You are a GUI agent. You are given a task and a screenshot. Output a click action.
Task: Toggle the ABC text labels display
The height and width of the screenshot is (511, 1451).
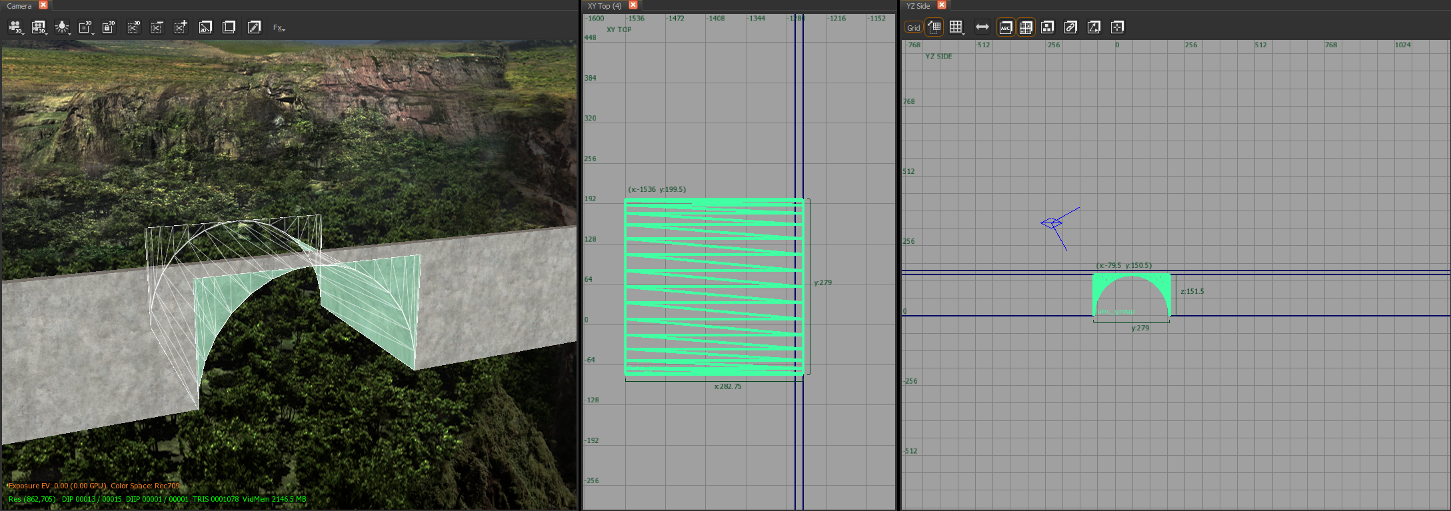pyautogui.click(x=1006, y=27)
